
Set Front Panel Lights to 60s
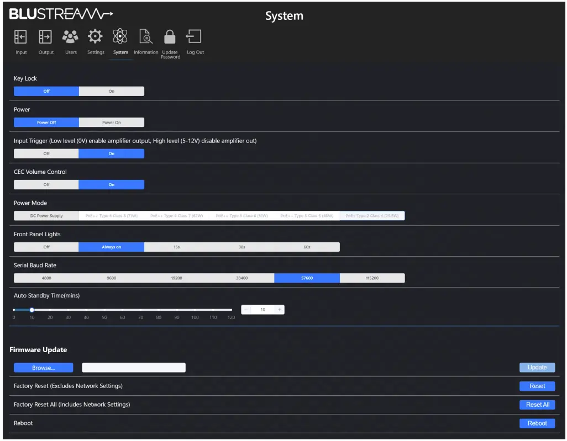click(307, 247)
